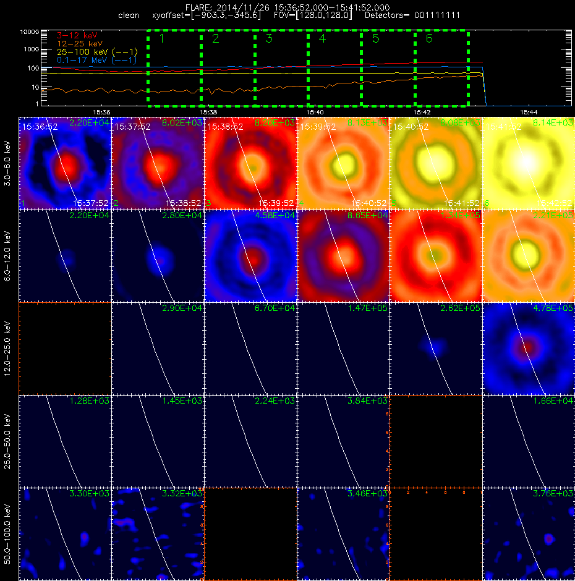Select the empty 50.0-100.0 keV panel for interval 3
This screenshot has height=581, width=575.
point(250,534)
